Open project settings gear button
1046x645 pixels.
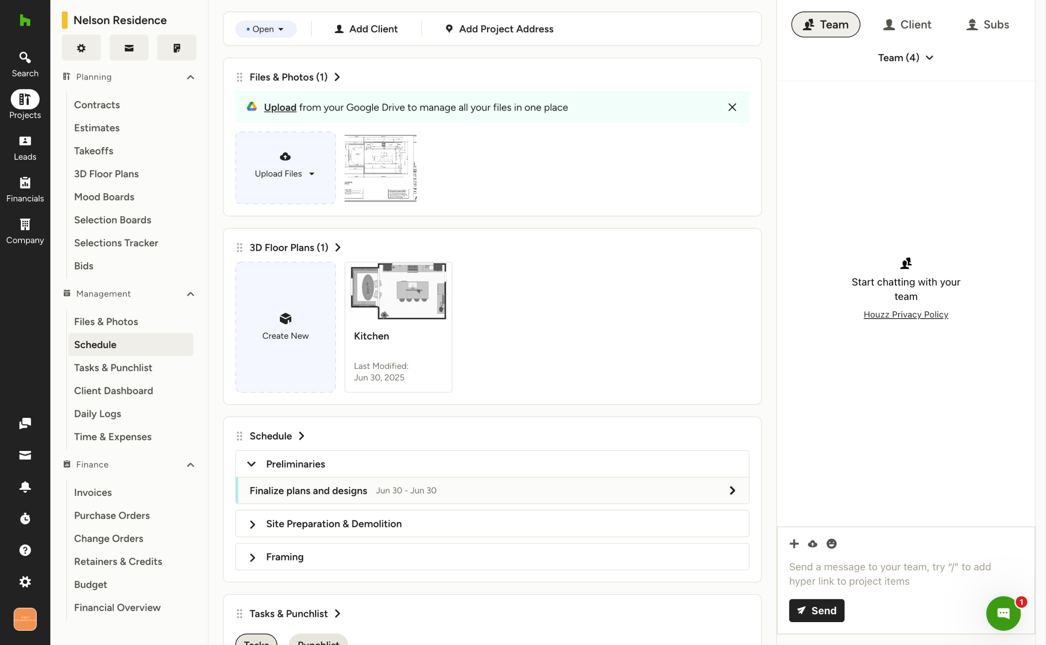coord(81,48)
